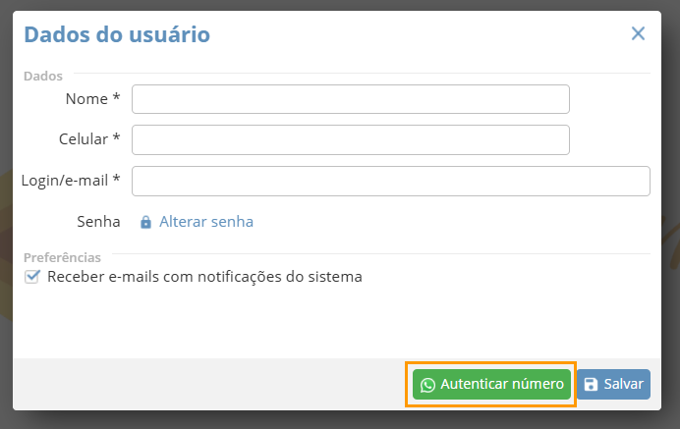Click the Dados do usuário dialog title
This screenshot has height=429, width=680.
[117, 34]
